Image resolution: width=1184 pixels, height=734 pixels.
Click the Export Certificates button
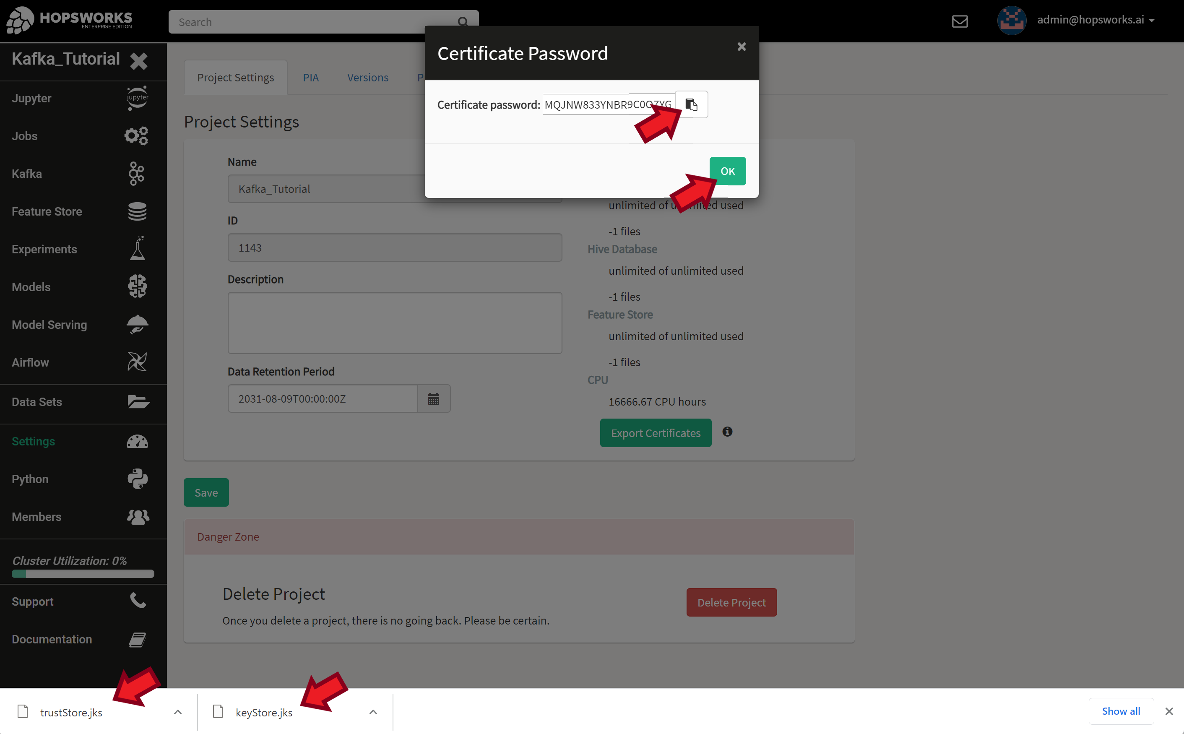click(656, 432)
